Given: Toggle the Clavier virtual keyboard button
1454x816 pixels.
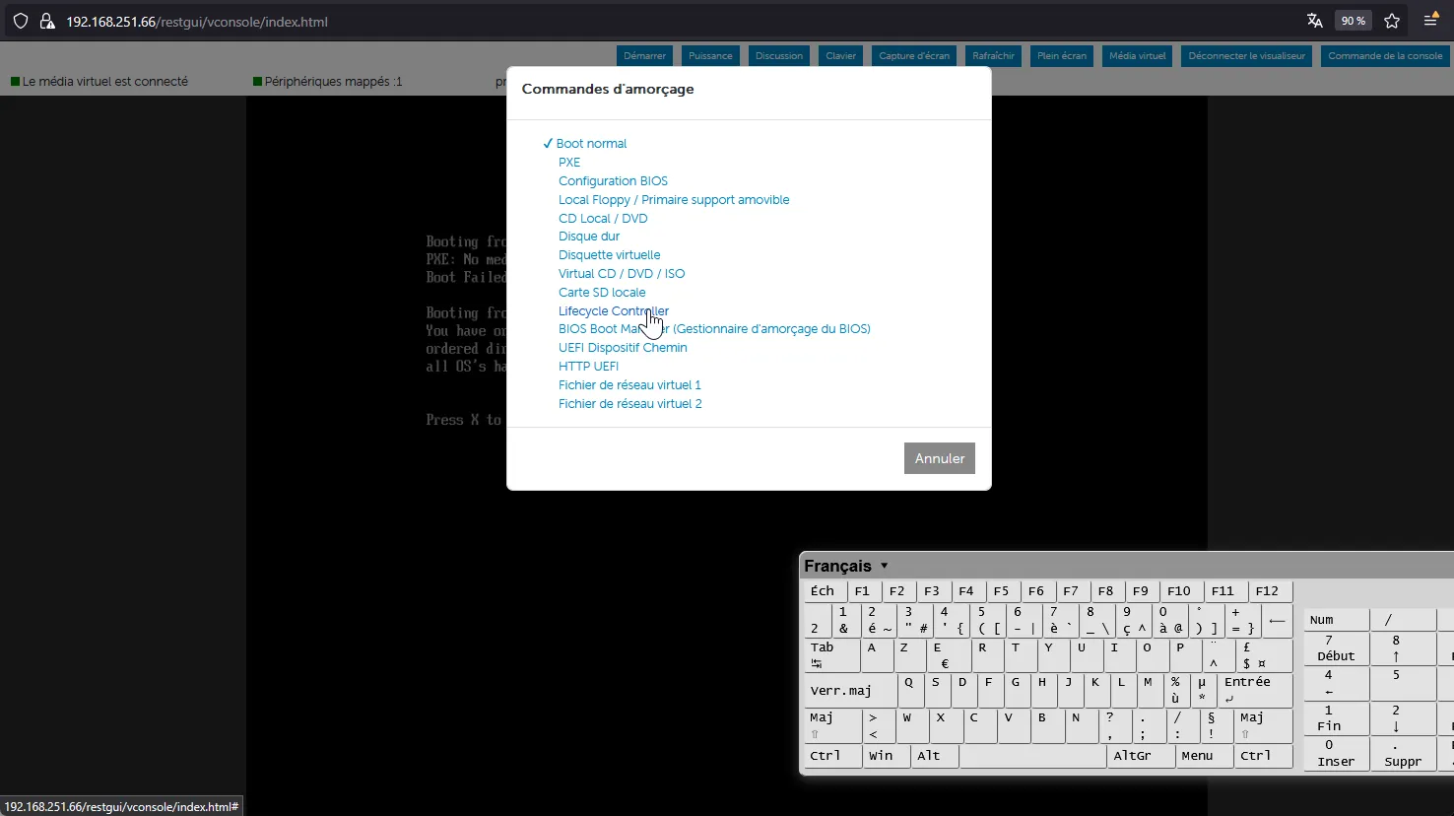Looking at the screenshot, I should click(840, 56).
